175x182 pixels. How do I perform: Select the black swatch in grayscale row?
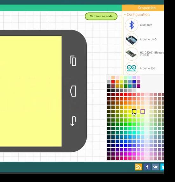coord(109,90)
